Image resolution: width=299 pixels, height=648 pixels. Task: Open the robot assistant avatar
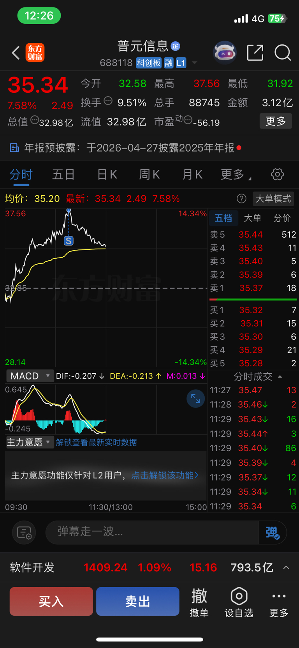tap(225, 52)
